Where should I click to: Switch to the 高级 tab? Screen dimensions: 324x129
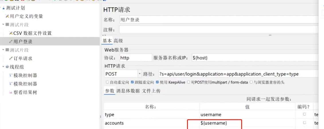click(118, 41)
